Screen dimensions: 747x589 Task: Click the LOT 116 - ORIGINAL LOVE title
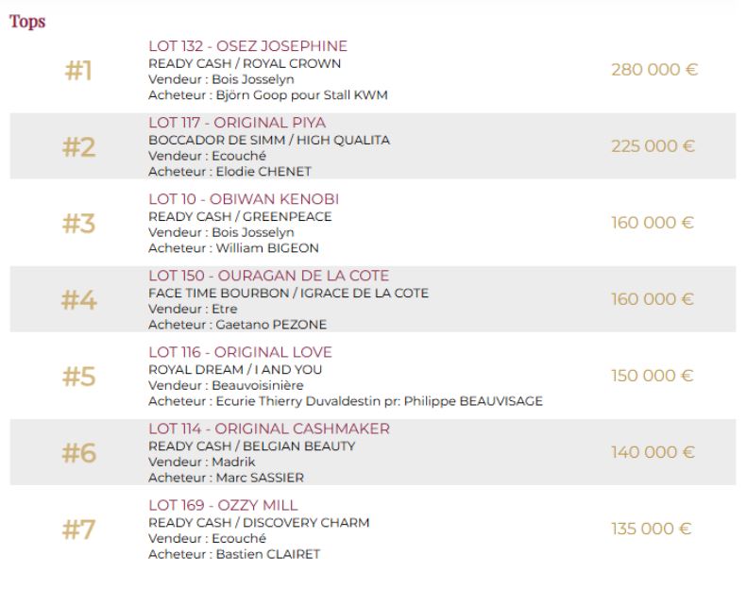[x=240, y=352]
